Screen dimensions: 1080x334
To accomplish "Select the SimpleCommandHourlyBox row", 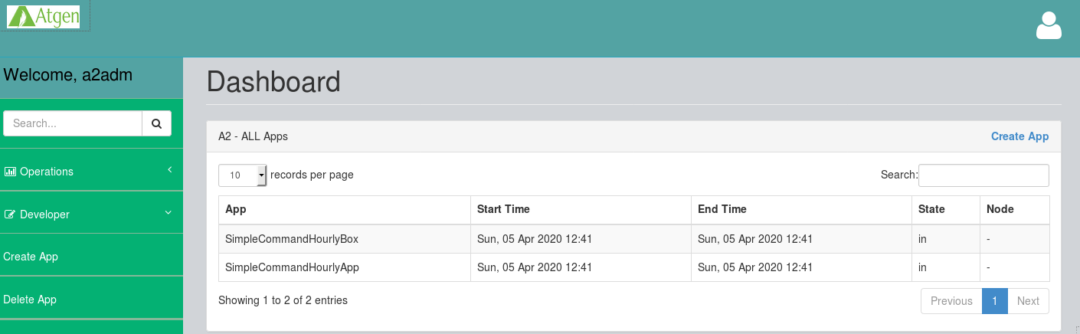I will tap(634, 239).
